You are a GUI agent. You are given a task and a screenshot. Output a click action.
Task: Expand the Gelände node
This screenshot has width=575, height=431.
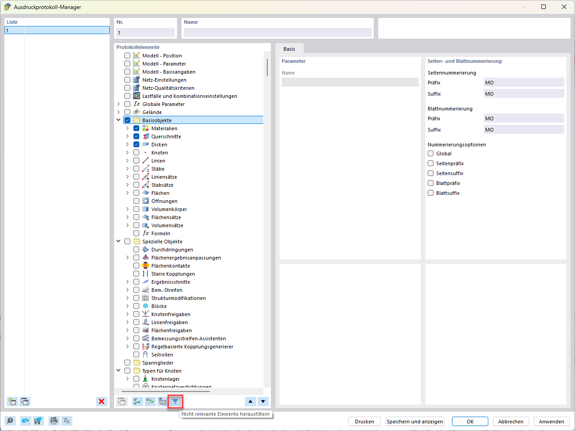[119, 112]
